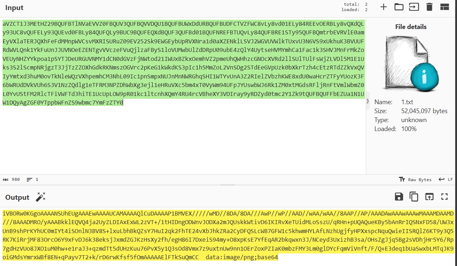Open the Raw Bytes encoding selector
Image resolution: width=457 pixels, height=266 pixels.
tap(415, 180)
